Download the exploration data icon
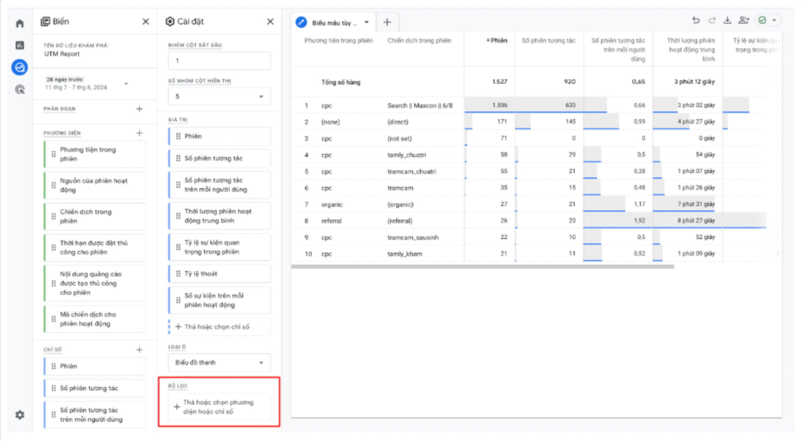The image size is (801, 441). tap(727, 20)
